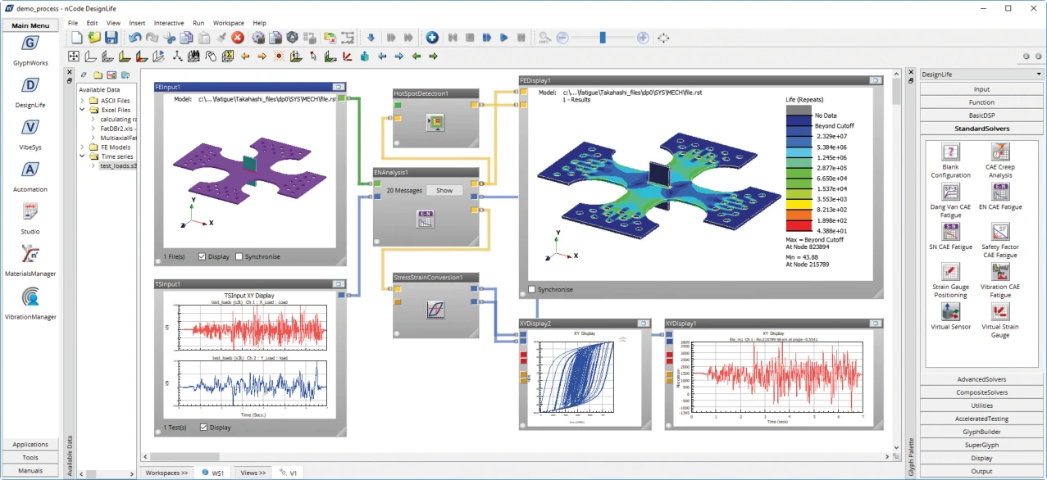Click the zoom in plus icon
The width and height of the screenshot is (1047, 480).
tap(643, 38)
